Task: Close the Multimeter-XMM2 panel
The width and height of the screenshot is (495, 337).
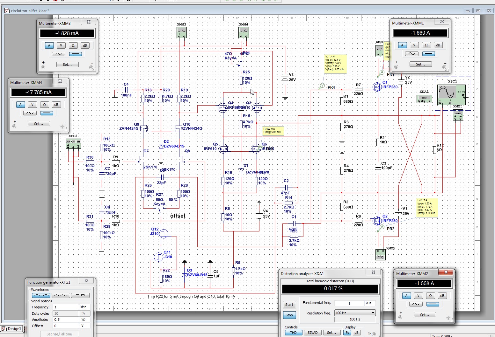Action: [x=446, y=272]
